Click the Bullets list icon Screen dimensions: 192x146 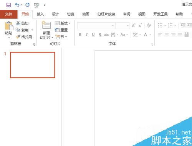(160, 25)
